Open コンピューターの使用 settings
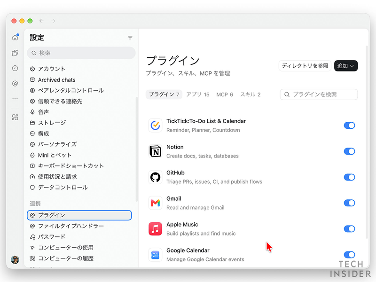376x282 pixels. point(79,248)
